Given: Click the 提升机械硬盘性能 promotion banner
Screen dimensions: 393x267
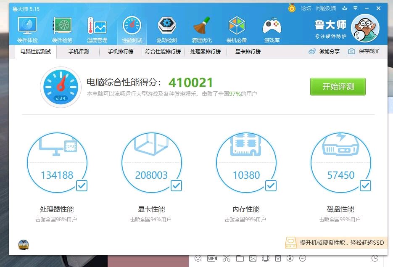Looking at the screenshot, I should tap(336, 243).
